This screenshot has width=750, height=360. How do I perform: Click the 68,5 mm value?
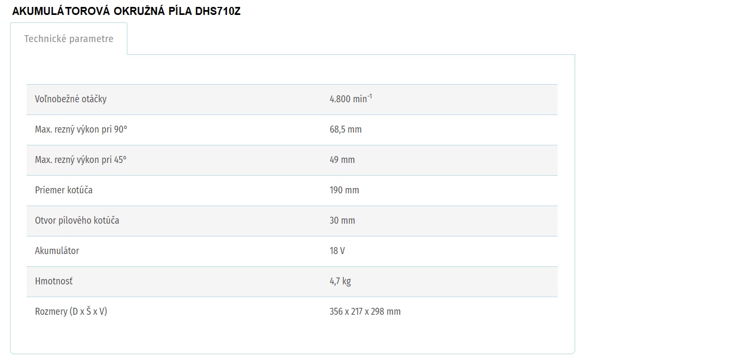[x=345, y=129]
